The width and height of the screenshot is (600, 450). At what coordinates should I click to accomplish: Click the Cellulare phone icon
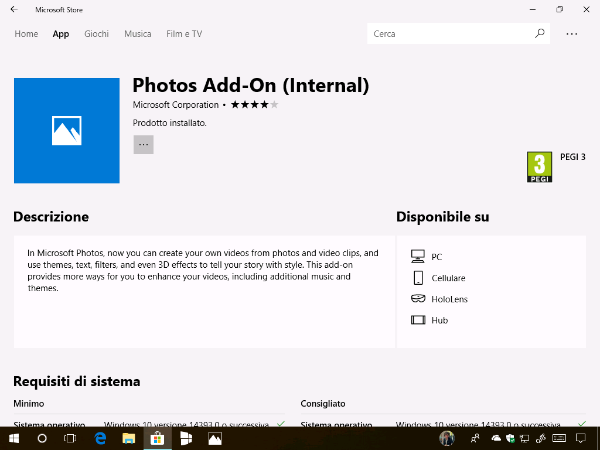(418, 278)
